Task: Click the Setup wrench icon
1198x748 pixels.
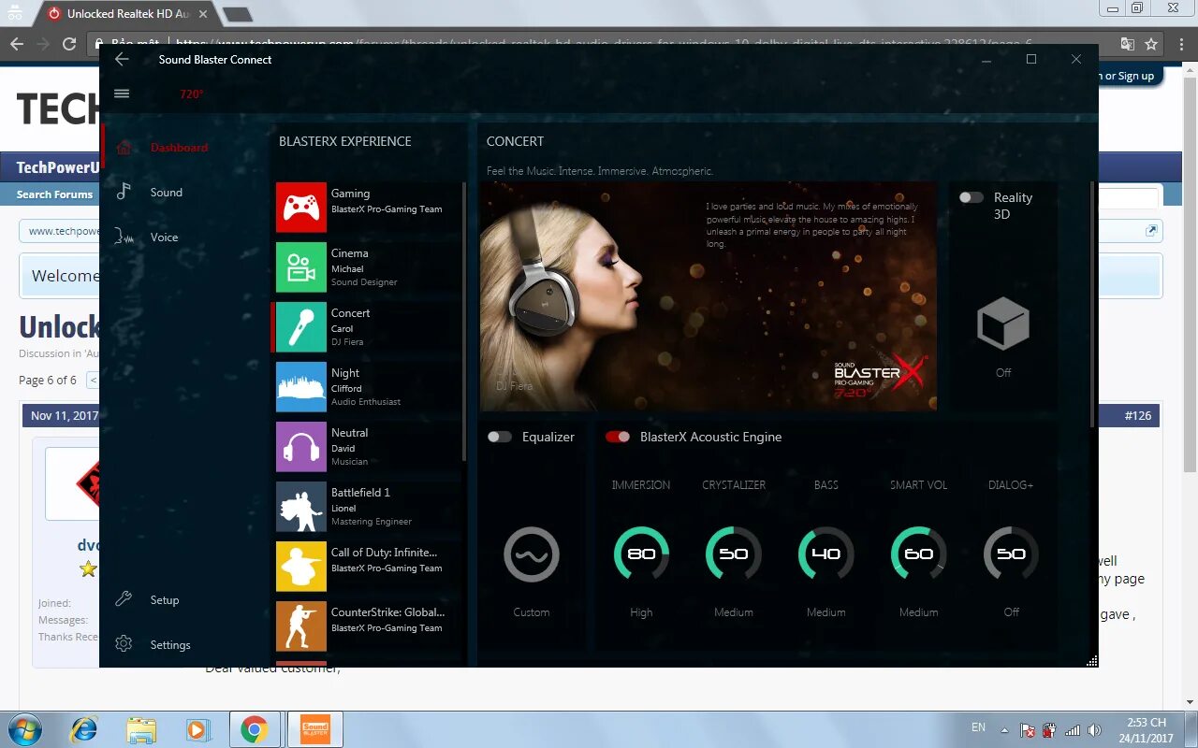Action: 124,599
